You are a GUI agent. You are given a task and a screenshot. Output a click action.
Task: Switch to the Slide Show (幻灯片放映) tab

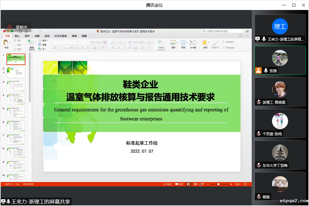pyautogui.click(x=61, y=36)
